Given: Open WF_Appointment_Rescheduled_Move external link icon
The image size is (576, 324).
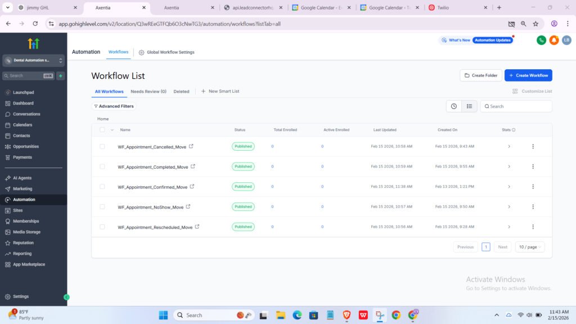Looking at the screenshot, I should coord(197,227).
